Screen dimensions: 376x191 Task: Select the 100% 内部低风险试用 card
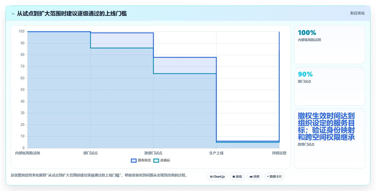(x=330, y=45)
